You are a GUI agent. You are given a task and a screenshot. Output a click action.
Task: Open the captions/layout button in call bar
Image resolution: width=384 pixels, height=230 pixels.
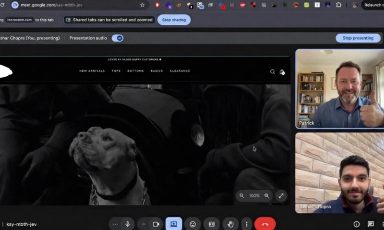[x=212, y=224]
